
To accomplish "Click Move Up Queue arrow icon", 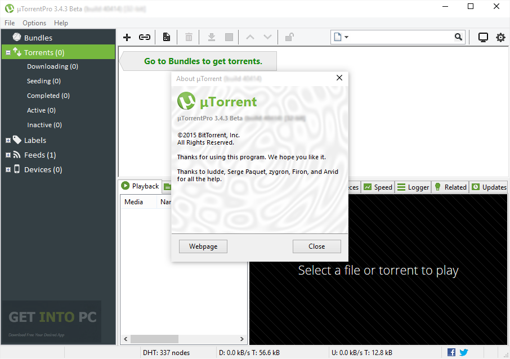I will coord(250,37).
